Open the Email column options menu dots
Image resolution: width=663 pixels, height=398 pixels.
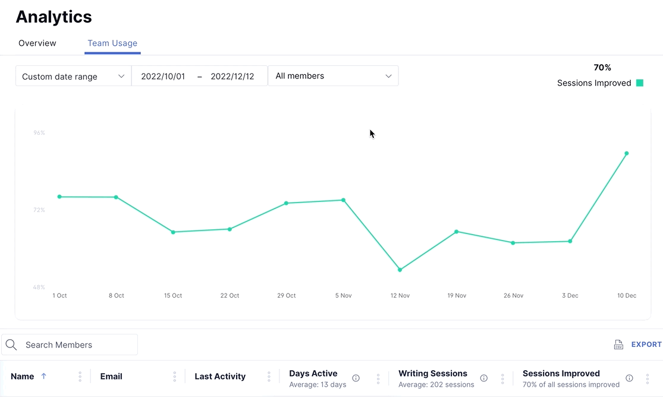pos(174,377)
